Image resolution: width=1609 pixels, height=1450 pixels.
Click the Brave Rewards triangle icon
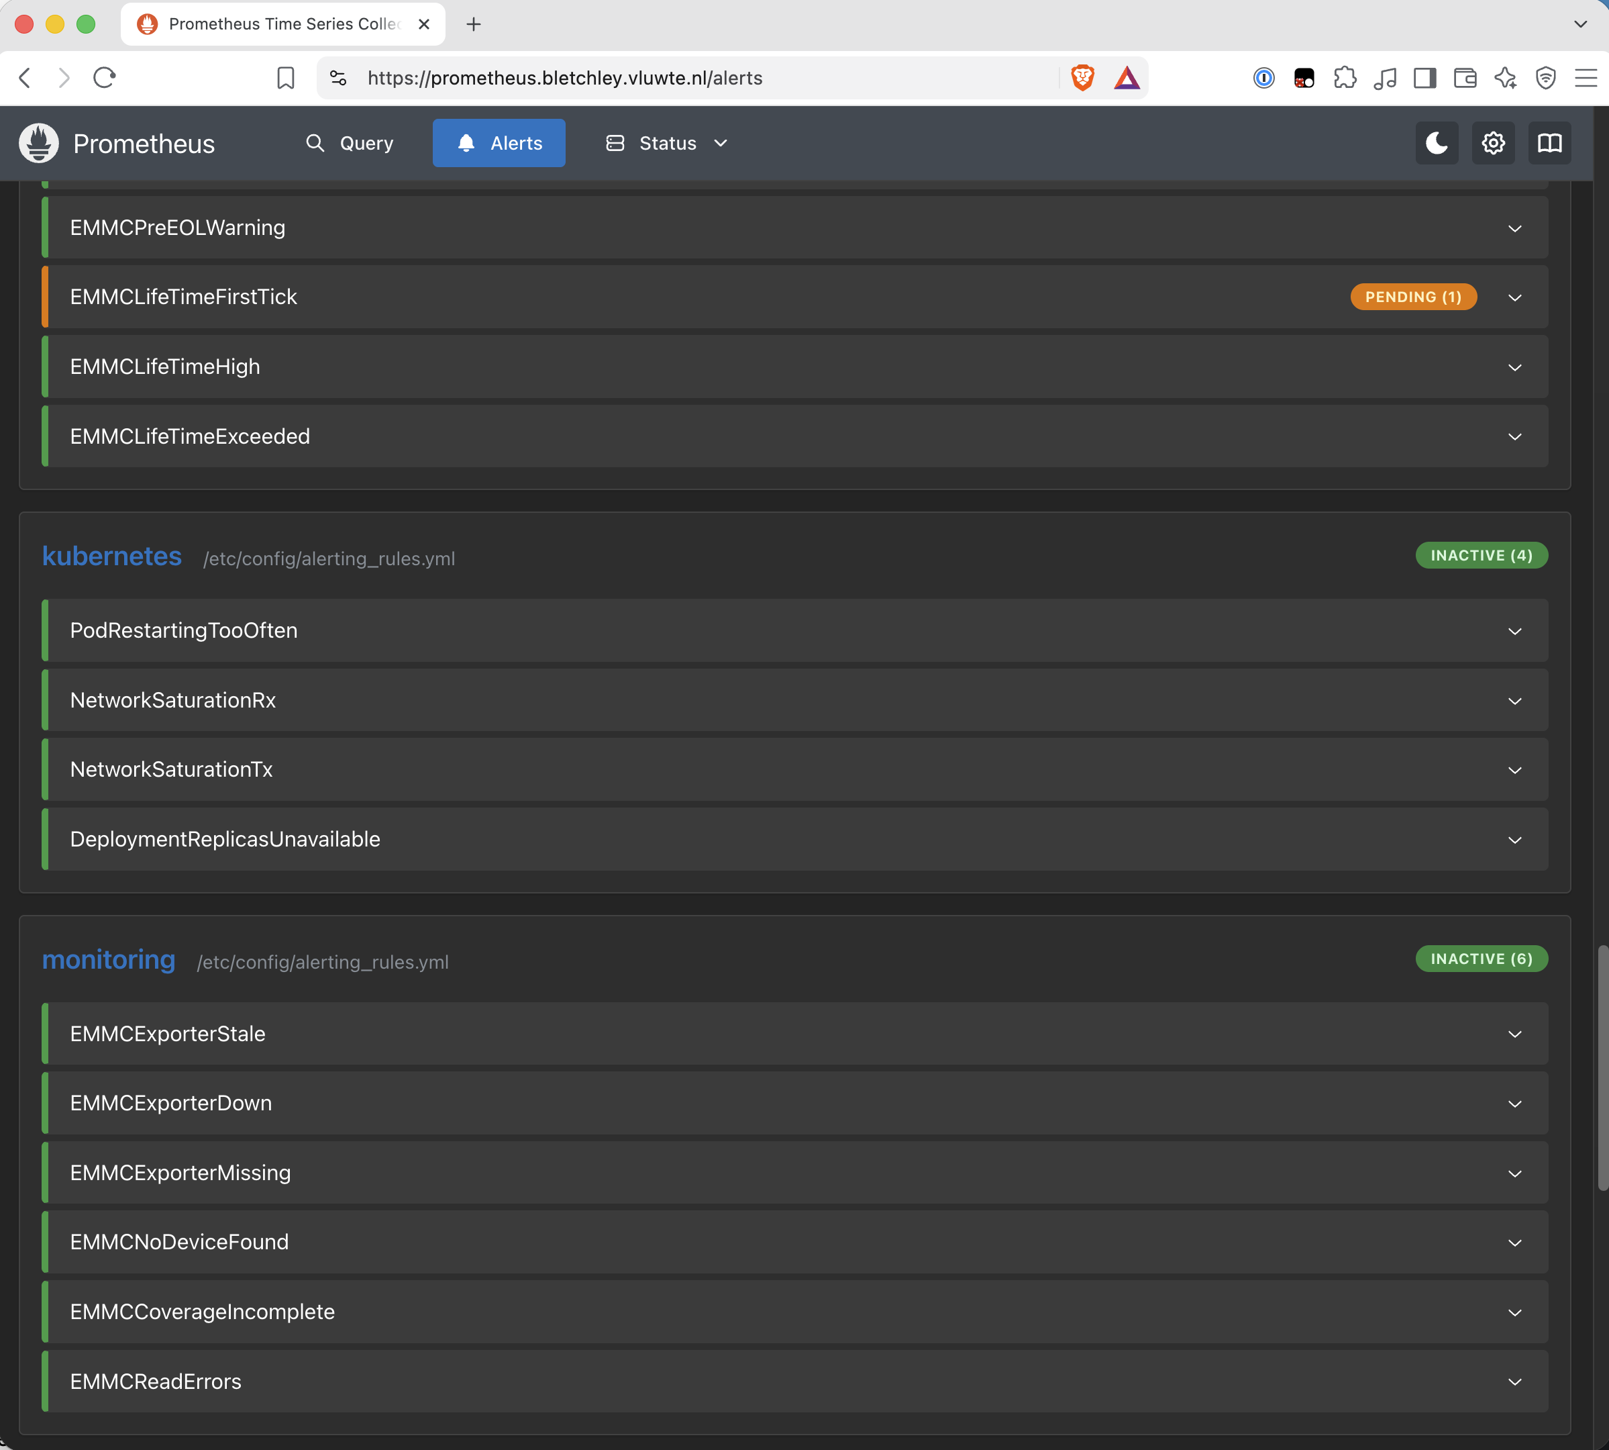pyautogui.click(x=1127, y=78)
